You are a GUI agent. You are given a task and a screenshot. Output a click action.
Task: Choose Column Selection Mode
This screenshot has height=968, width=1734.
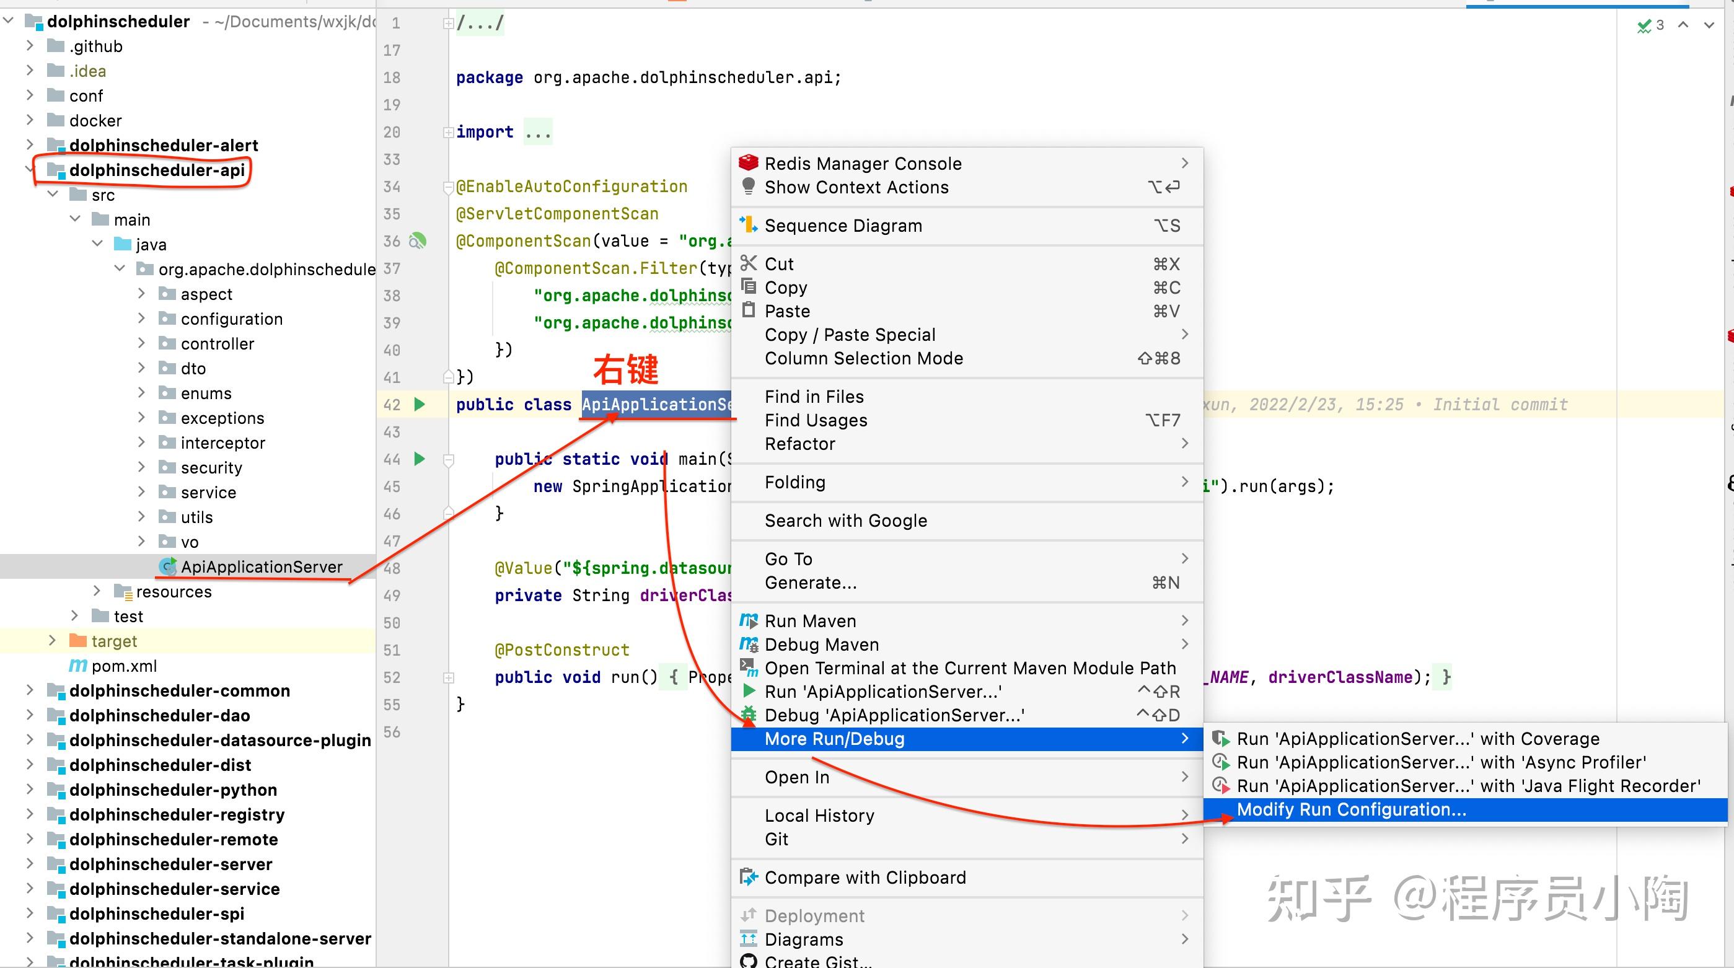click(967, 358)
